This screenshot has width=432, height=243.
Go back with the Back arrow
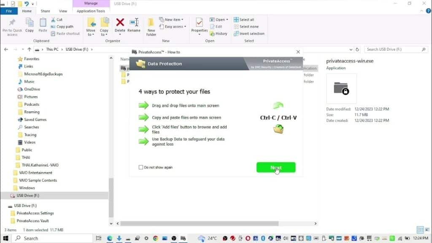click(6, 49)
